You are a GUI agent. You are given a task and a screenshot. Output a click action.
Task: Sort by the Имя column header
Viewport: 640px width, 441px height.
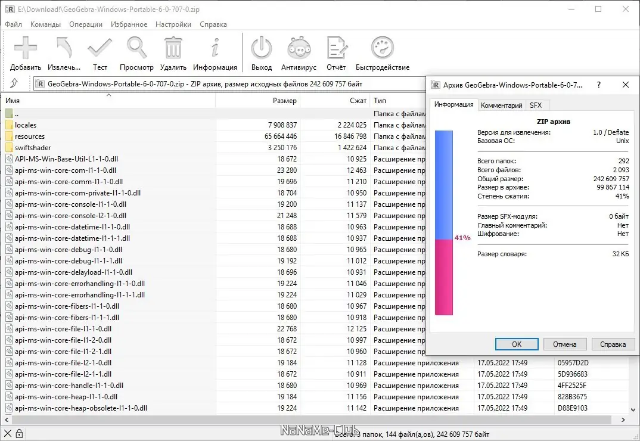(x=108, y=101)
